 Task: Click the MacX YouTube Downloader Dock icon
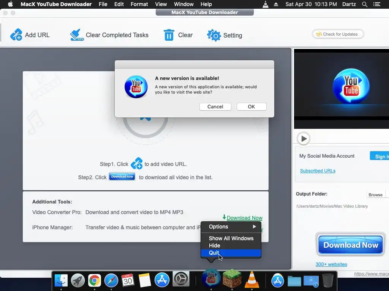pyautogui.click(x=211, y=278)
